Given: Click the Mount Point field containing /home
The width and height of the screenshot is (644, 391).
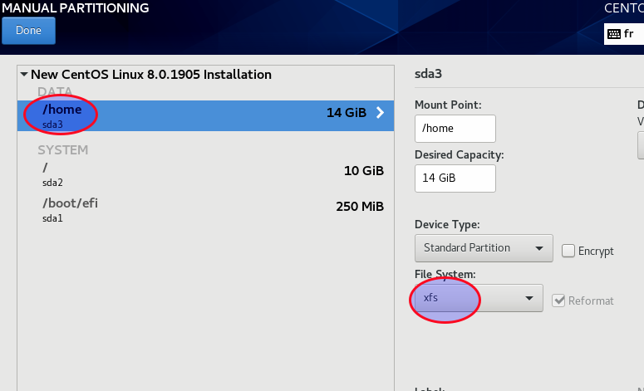Looking at the screenshot, I should (455, 129).
